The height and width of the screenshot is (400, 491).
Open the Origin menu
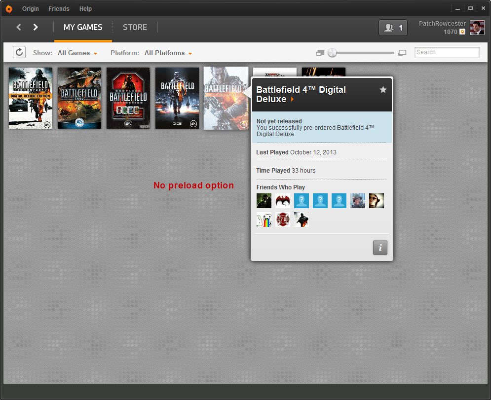click(x=31, y=9)
